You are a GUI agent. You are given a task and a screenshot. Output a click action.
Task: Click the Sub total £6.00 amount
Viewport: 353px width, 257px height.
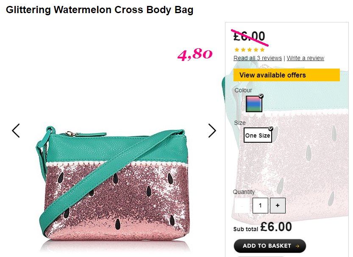(x=276, y=227)
